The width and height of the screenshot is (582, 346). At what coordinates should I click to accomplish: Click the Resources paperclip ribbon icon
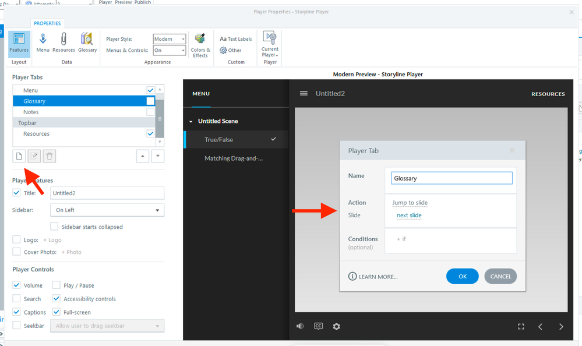coord(64,42)
